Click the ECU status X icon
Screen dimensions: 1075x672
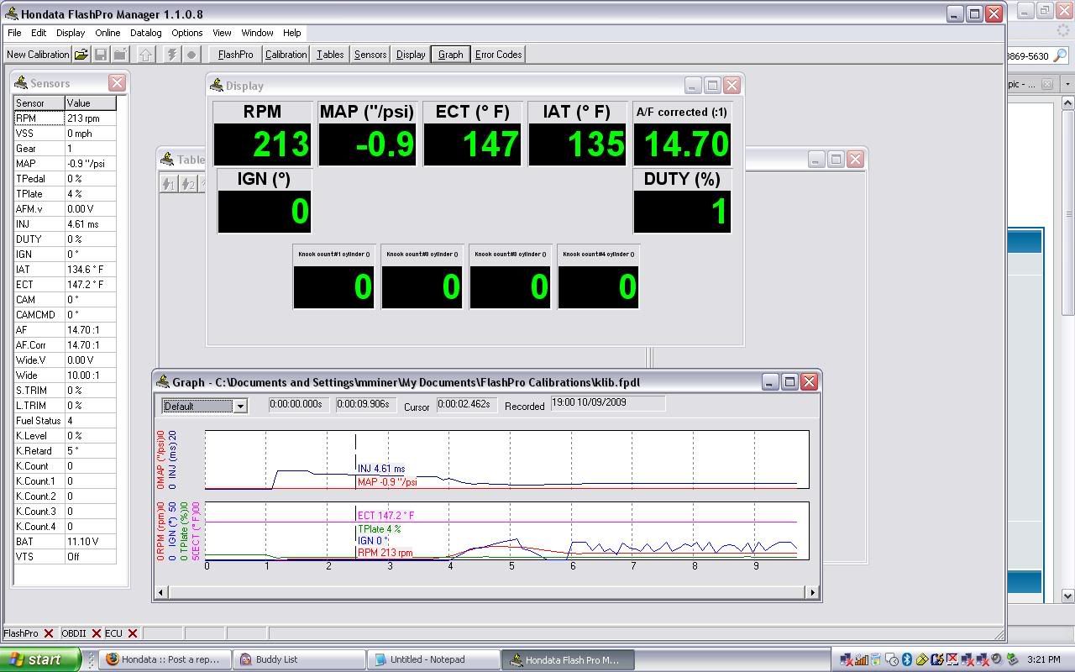pyautogui.click(x=133, y=633)
